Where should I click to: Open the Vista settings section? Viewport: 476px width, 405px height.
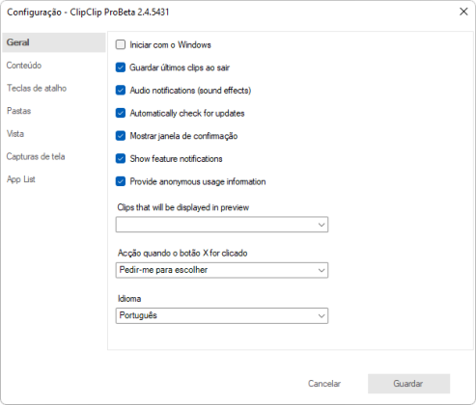click(x=15, y=134)
